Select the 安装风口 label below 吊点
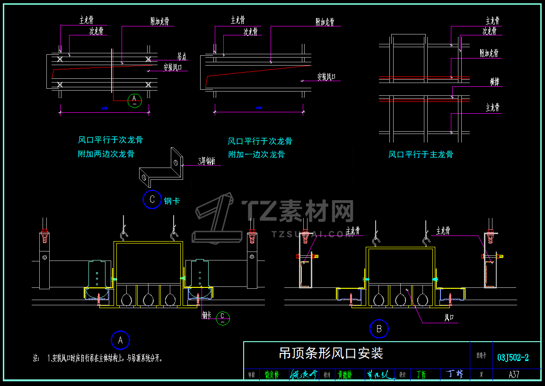Viewport: 545px width, 386px height. pyautogui.click(x=173, y=67)
